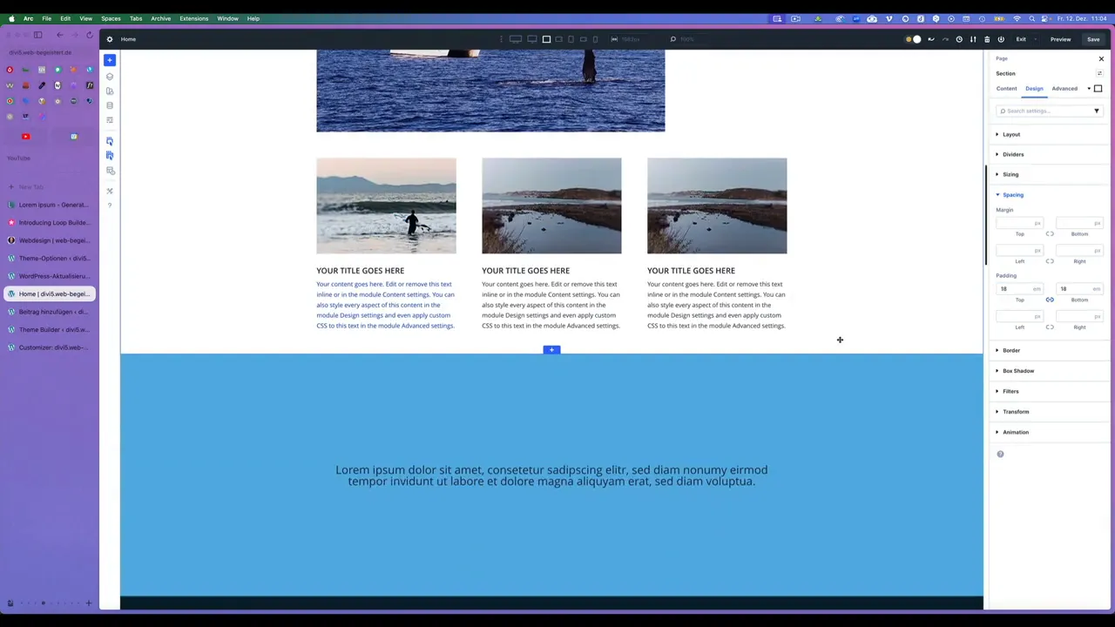Screen dimensions: 1115x627
Task: Open the Exit dropdown arrow
Action: click(1035, 39)
